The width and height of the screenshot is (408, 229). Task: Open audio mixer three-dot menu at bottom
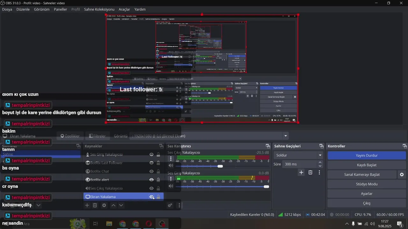click(179, 205)
